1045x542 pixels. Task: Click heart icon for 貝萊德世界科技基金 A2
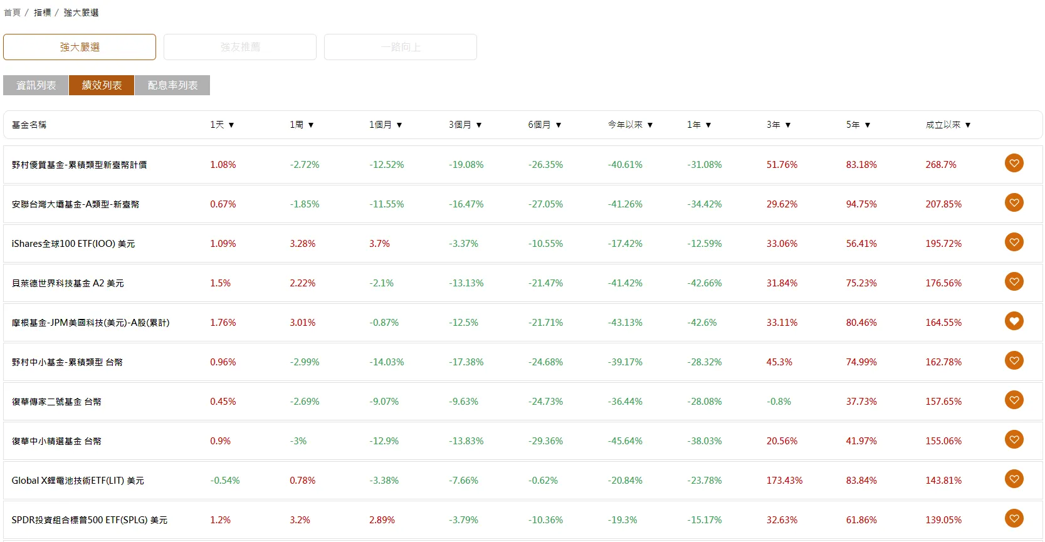point(1014,281)
